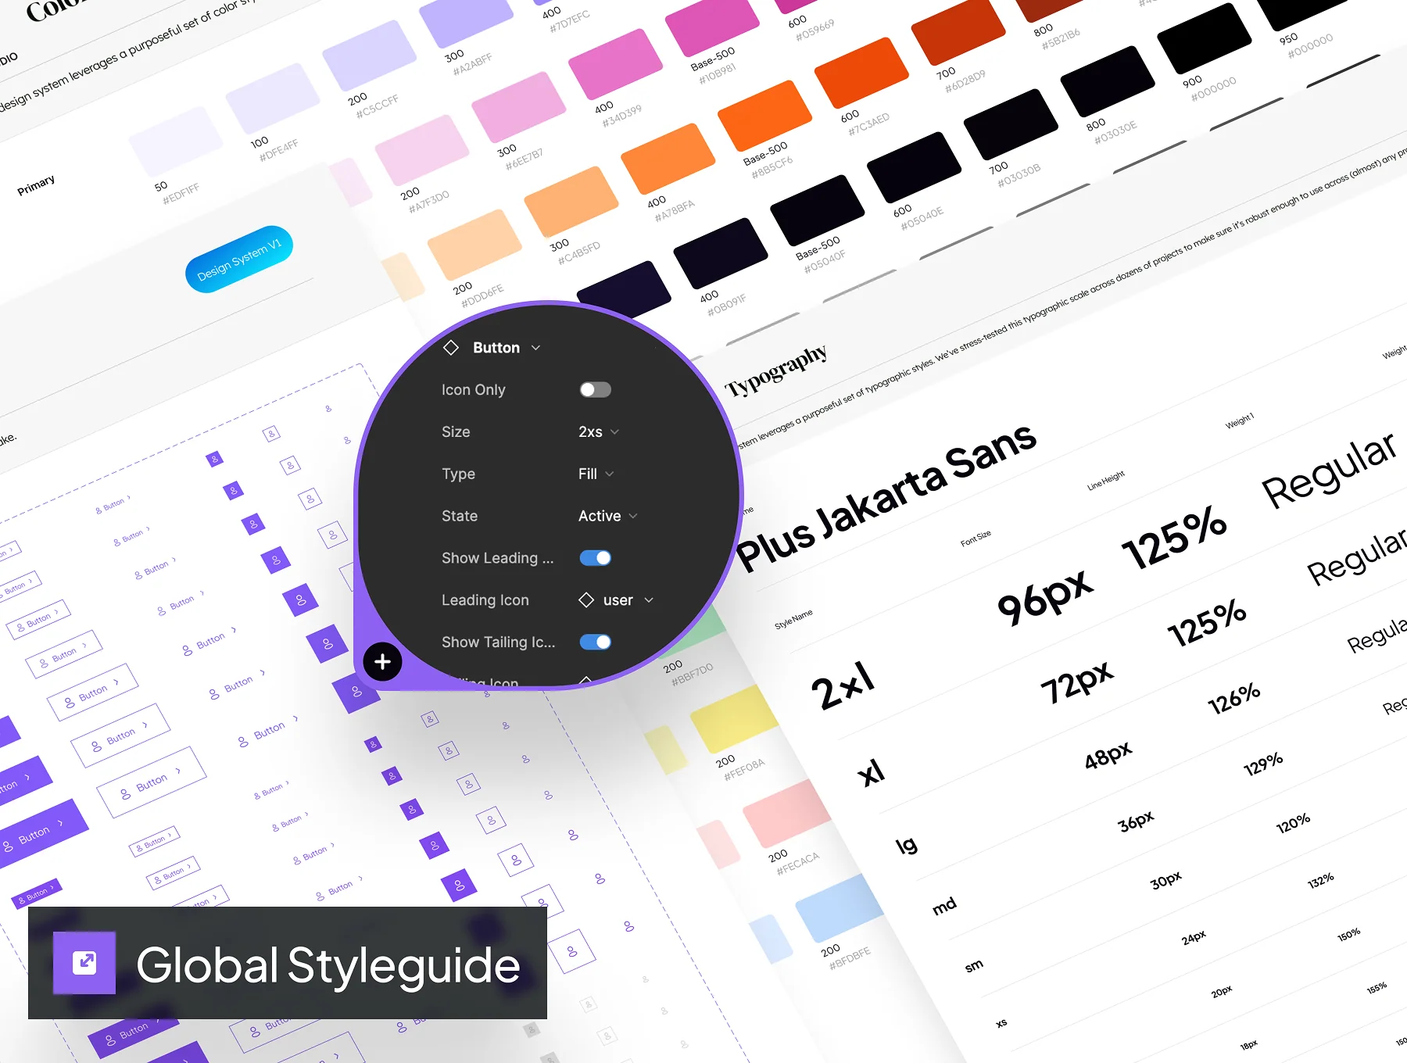The height and width of the screenshot is (1063, 1407).
Task: Open the State Active dropdown
Action: [x=608, y=516]
